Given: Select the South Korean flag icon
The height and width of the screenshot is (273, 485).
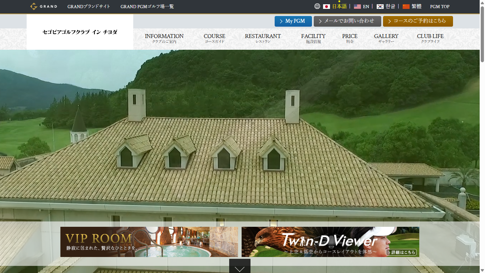Looking at the screenshot, I should pyautogui.click(x=380, y=6).
